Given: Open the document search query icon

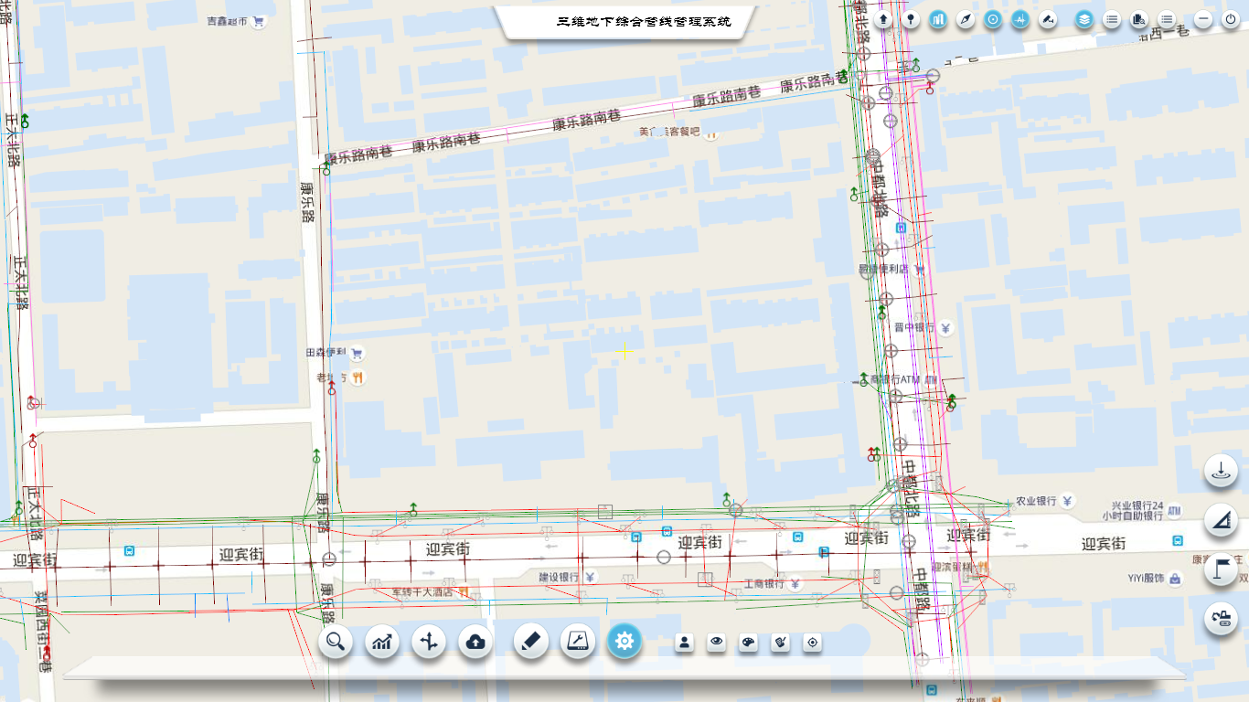Looking at the screenshot, I should pos(1139,19).
